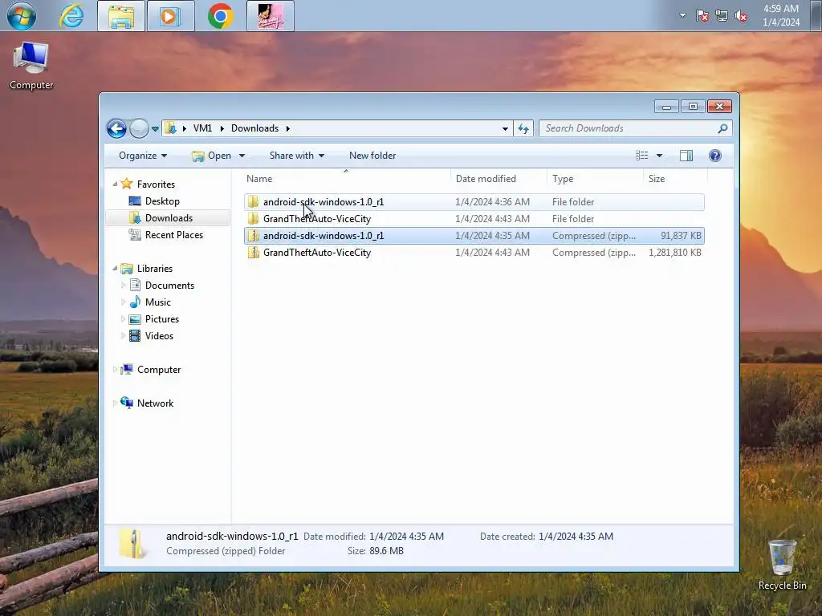Open the pink Vice City taskbar app

click(x=270, y=16)
